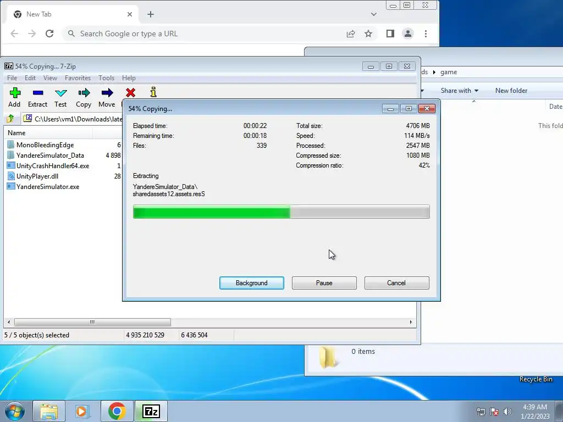The width and height of the screenshot is (563, 422).
Task: Open the Help menu in 7-Zip
Action: click(129, 78)
